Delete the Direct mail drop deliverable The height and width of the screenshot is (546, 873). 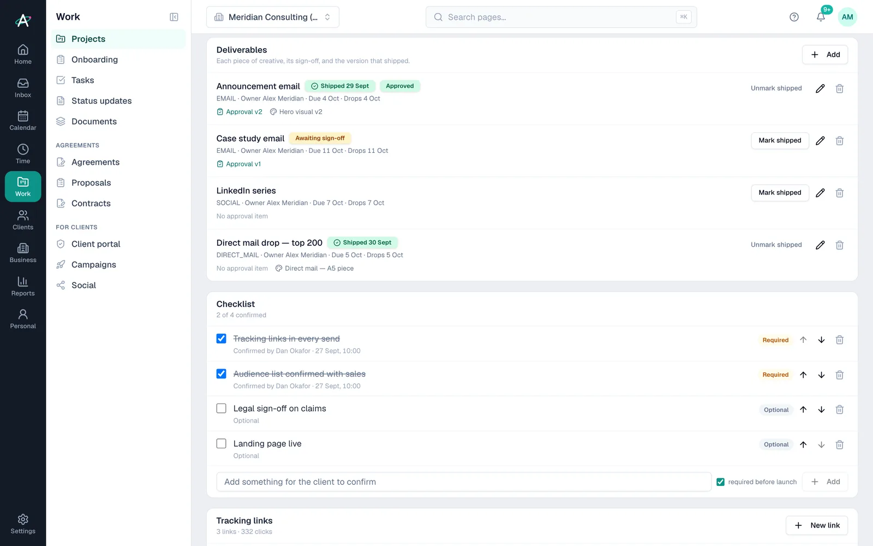pyautogui.click(x=840, y=245)
